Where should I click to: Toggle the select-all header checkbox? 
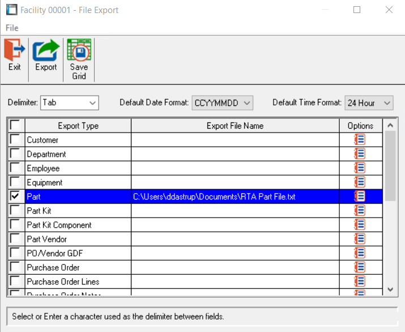(x=15, y=125)
